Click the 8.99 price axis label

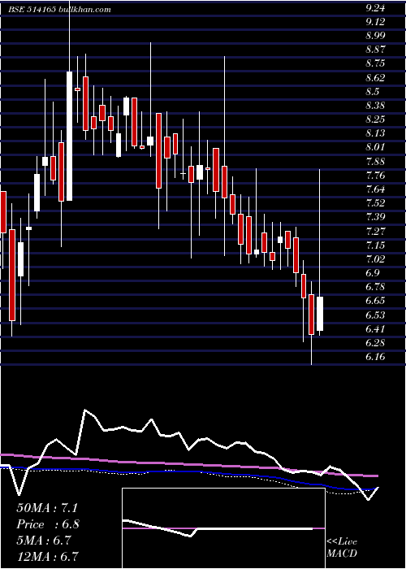(x=374, y=37)
